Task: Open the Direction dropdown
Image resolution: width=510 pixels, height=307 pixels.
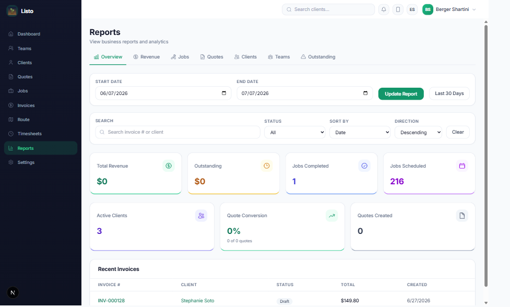Action: 418,133
